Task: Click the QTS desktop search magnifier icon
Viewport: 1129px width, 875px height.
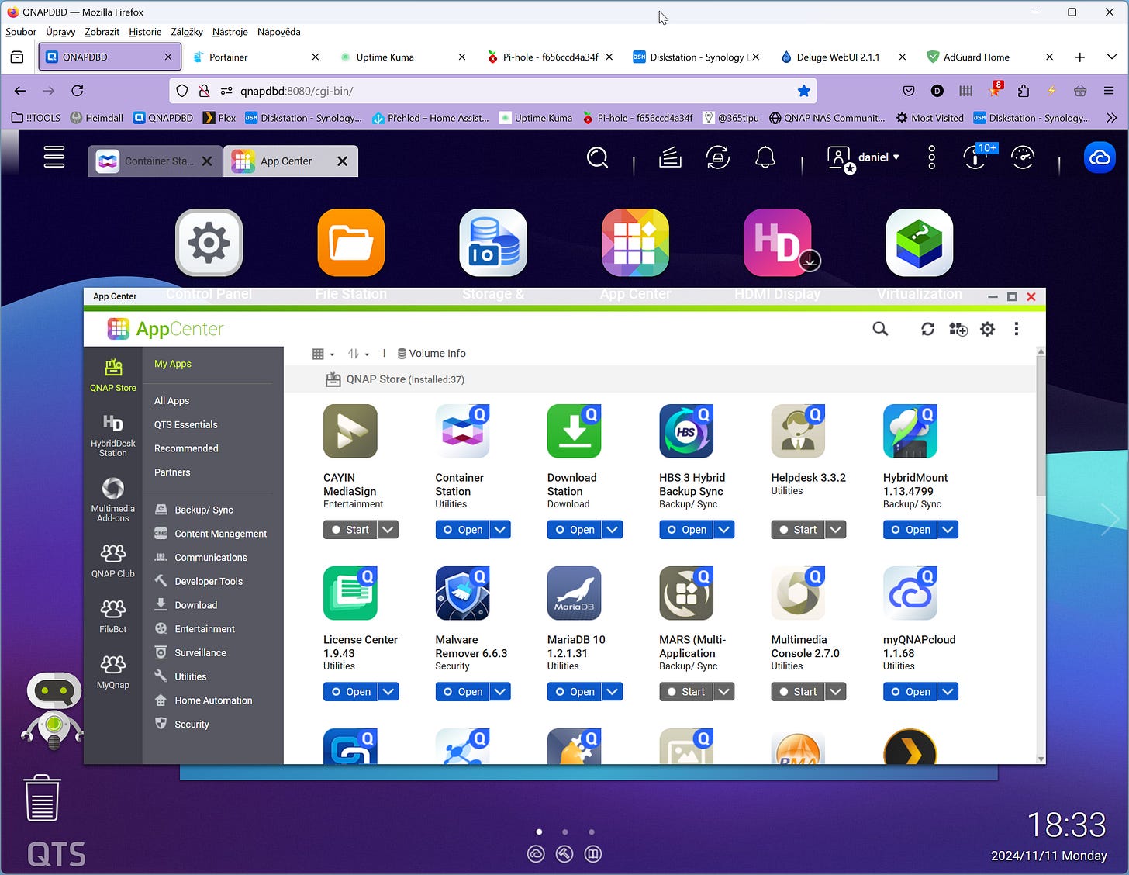Action: click(x=597, y=157)
